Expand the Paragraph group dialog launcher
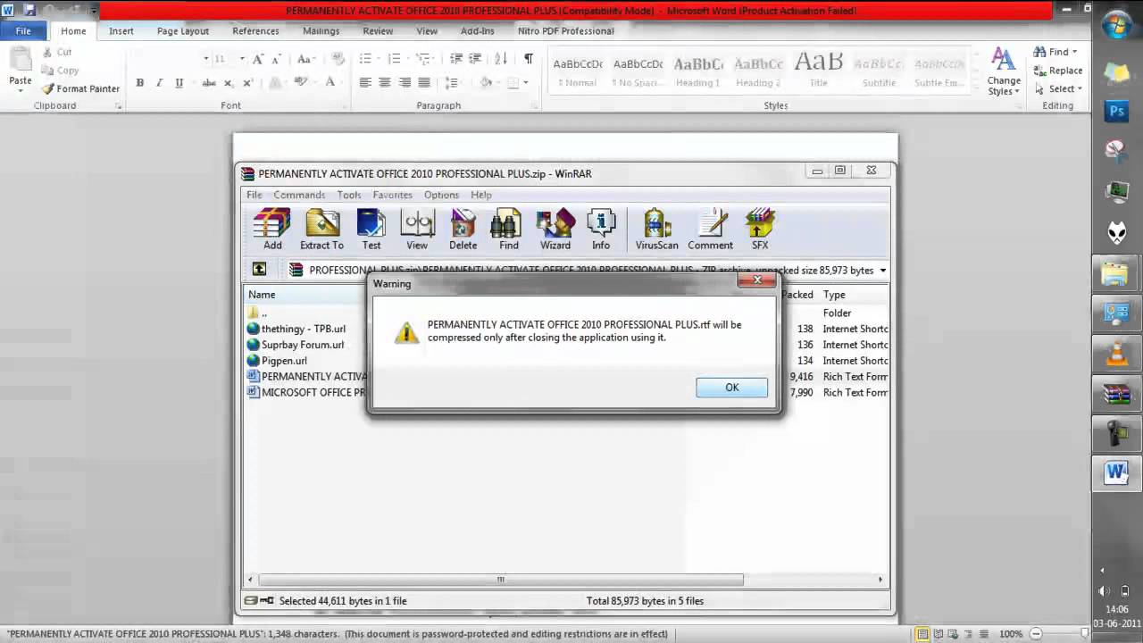1143x643 pixels. click(x=535, y=106)
